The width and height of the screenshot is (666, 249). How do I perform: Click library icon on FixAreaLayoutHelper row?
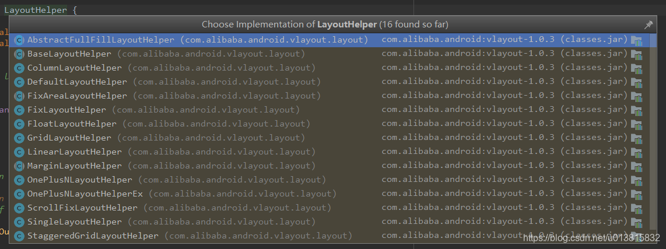point(636,97)
